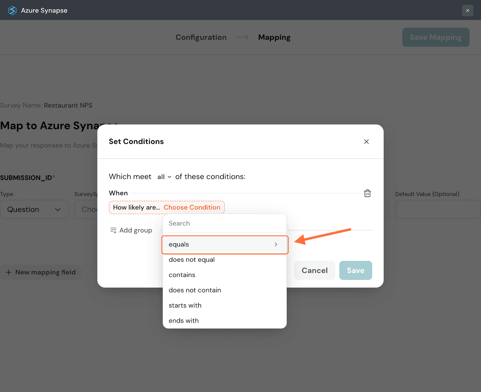Click Cancel in Set Conditions dialog

(x=314, y=270)
